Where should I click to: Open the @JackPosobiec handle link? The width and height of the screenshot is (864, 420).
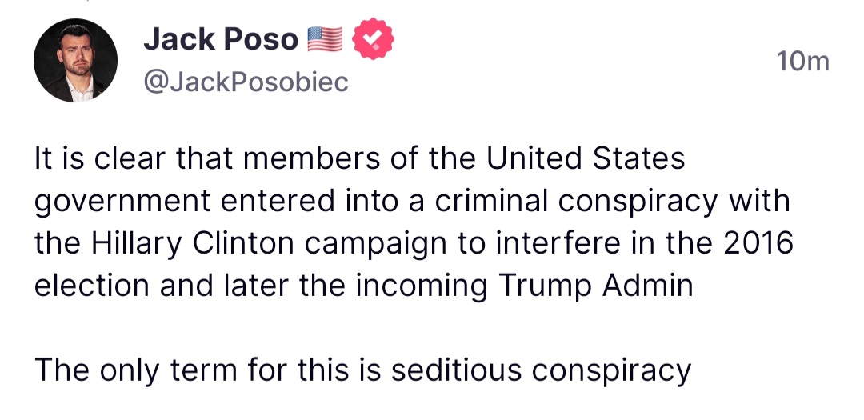[x=246, y=82]
